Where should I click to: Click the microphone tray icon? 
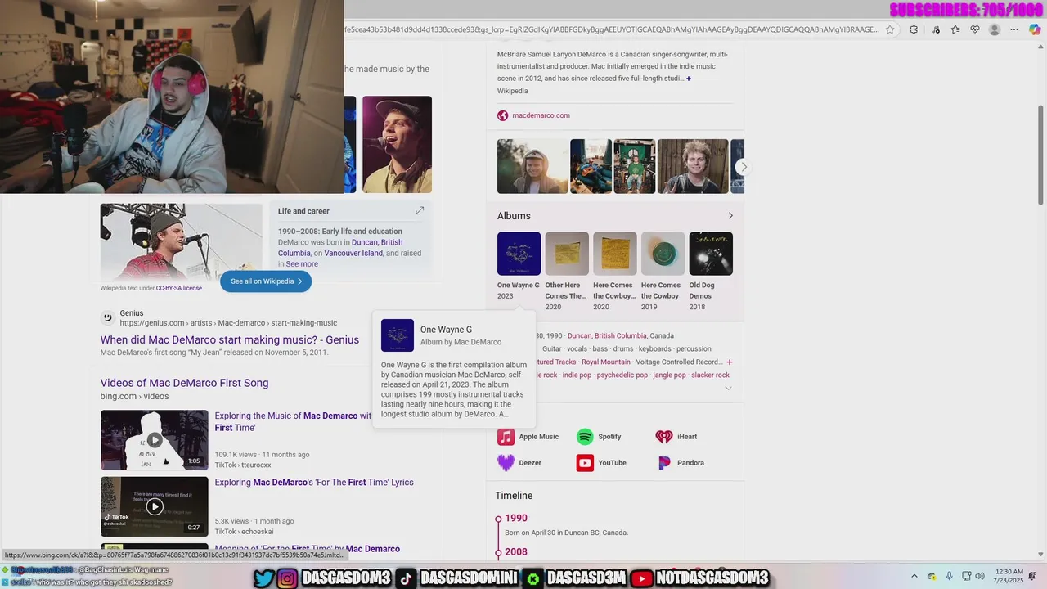[x=949, y=576]
